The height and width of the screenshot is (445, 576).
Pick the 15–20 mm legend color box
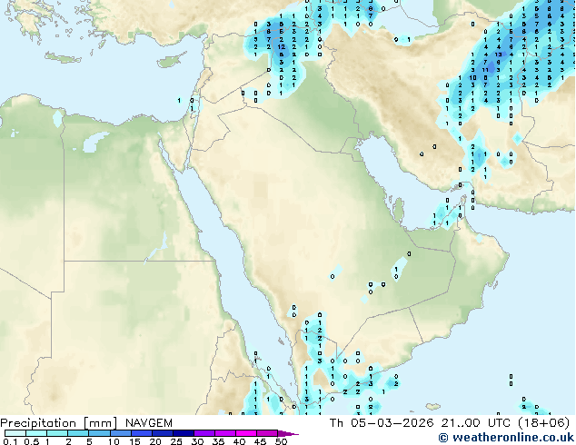click(141, 433)
